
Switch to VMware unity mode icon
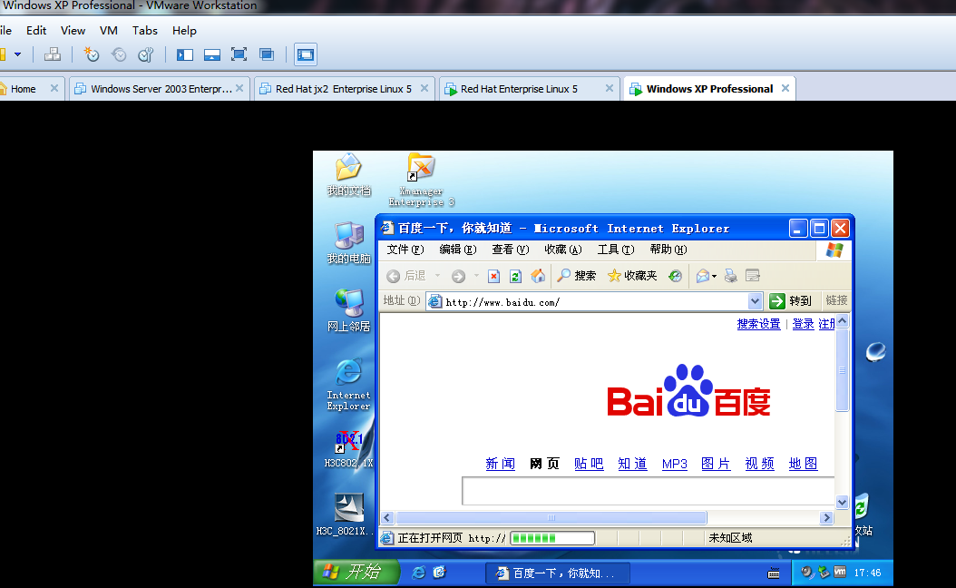pyautogui.click(x=267, y=54)
